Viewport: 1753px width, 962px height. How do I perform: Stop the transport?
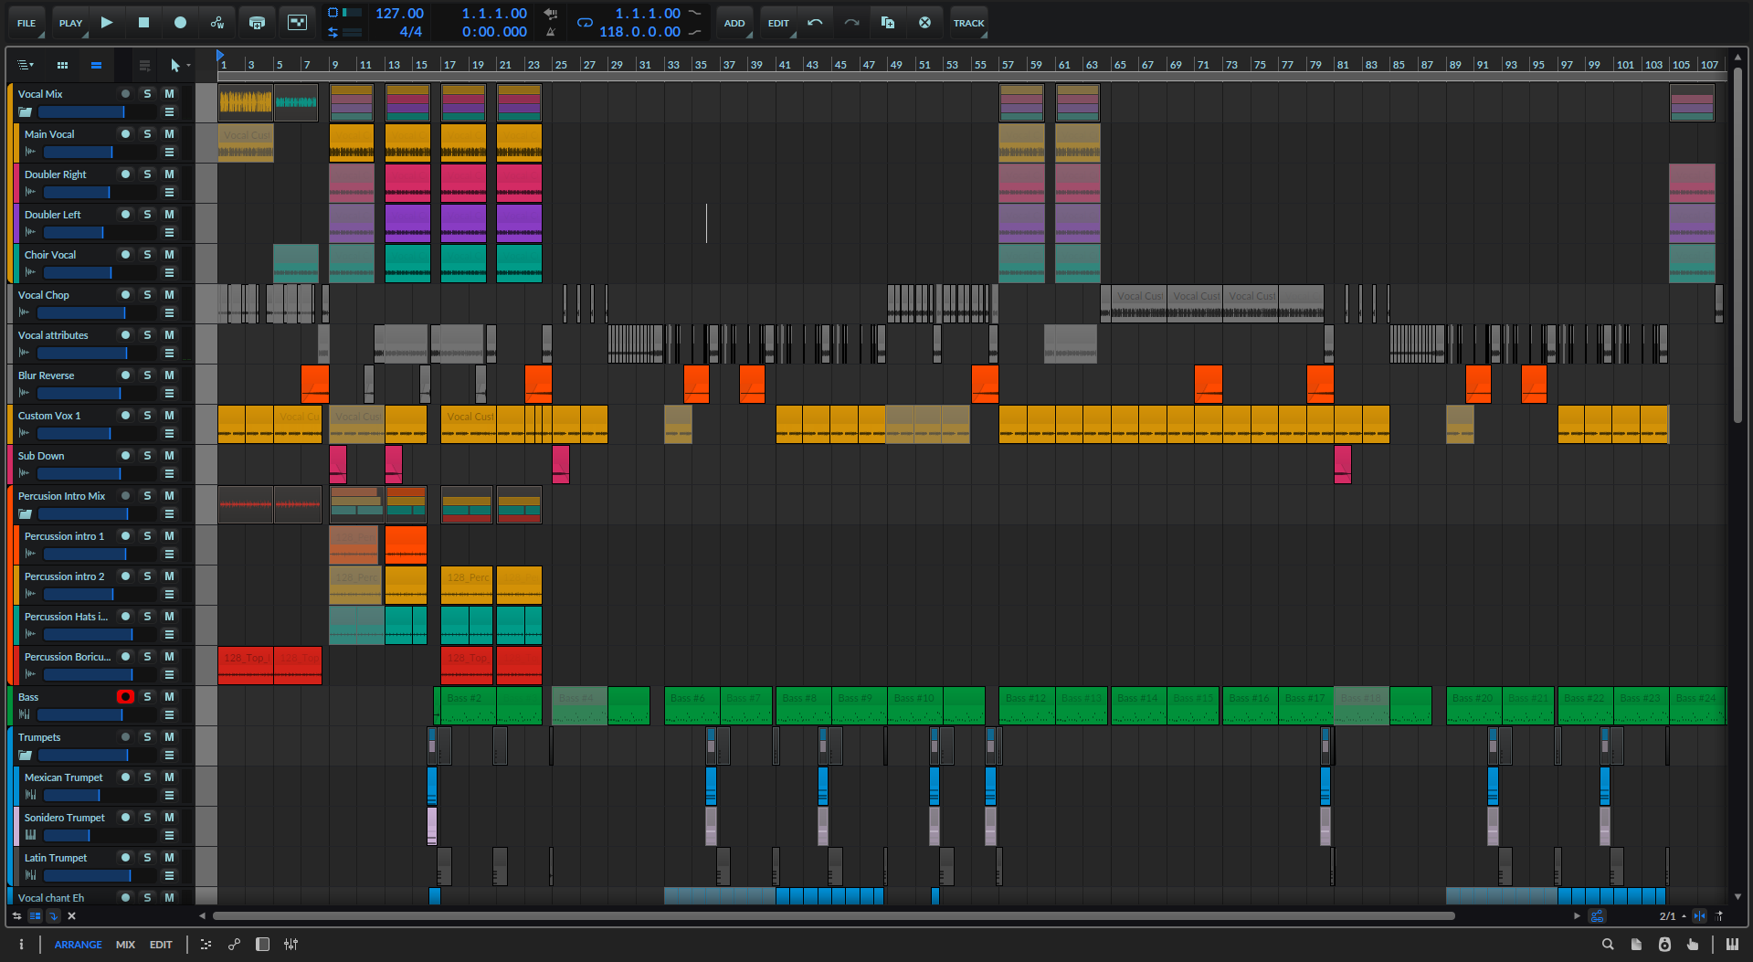tap(143, 22)
